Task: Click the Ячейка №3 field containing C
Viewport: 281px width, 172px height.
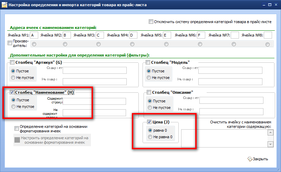Action: click(100, 35)
